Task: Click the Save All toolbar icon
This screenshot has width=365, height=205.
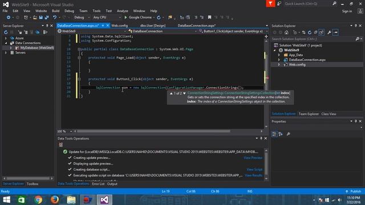Action: tap(47, 18)
